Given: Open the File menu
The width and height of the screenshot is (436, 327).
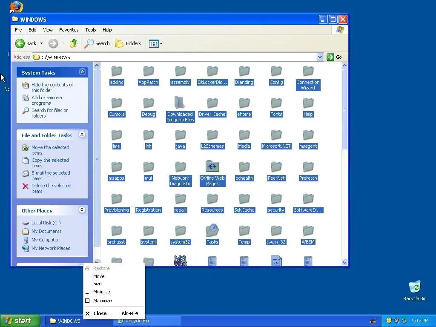Looking at the screenshot, I should coord(18,30).
